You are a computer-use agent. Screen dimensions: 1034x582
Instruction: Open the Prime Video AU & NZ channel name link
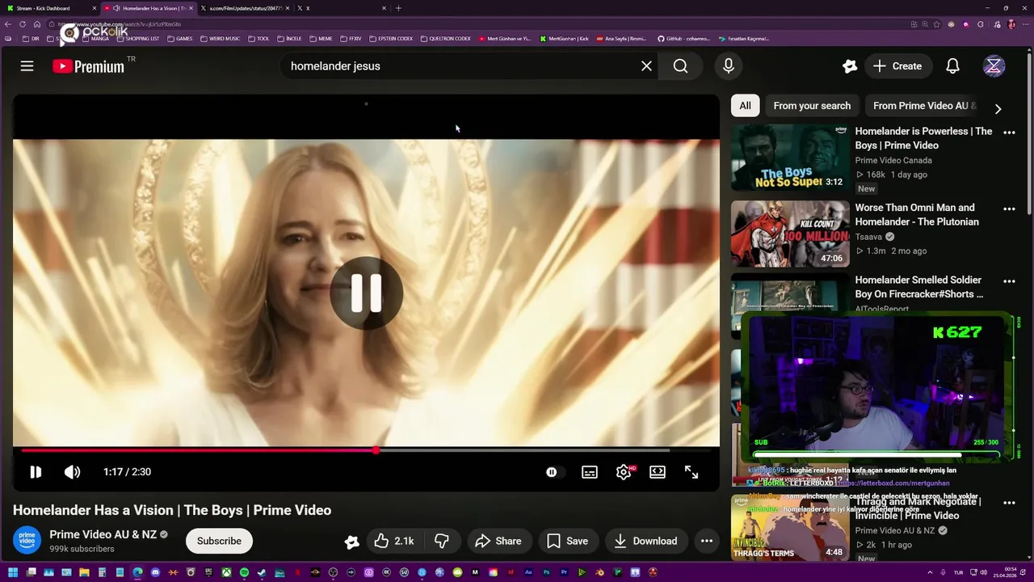[x=103, y=534]
